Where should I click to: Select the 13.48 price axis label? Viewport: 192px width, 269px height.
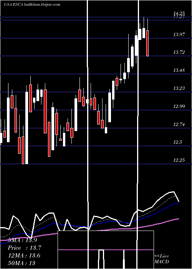click(179, 70)
